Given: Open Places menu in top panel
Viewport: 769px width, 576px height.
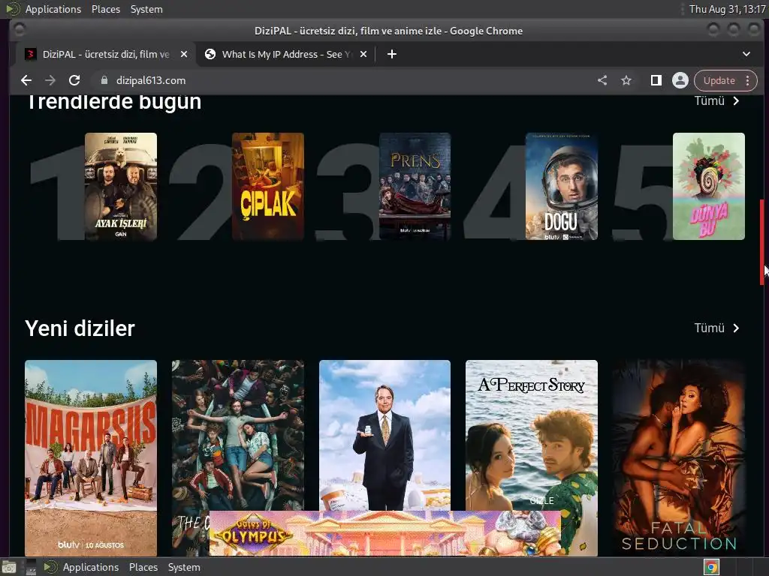Looking at the screenshot, I should [x=106, y=9].
